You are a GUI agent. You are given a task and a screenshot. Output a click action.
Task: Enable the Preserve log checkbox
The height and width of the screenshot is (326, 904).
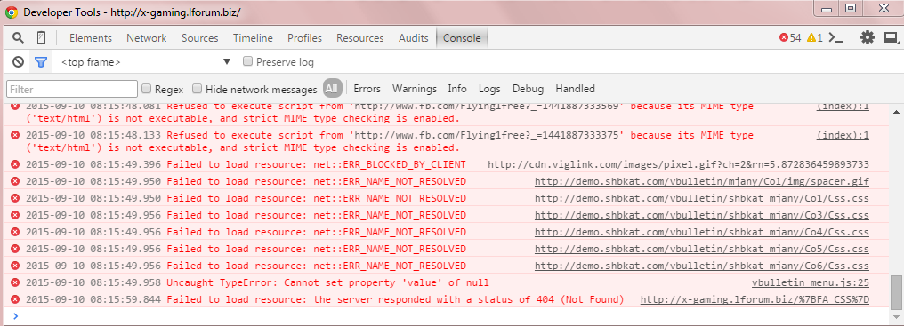[248, 61]
